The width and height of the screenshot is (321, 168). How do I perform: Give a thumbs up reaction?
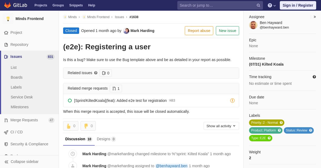pos(71,126)
